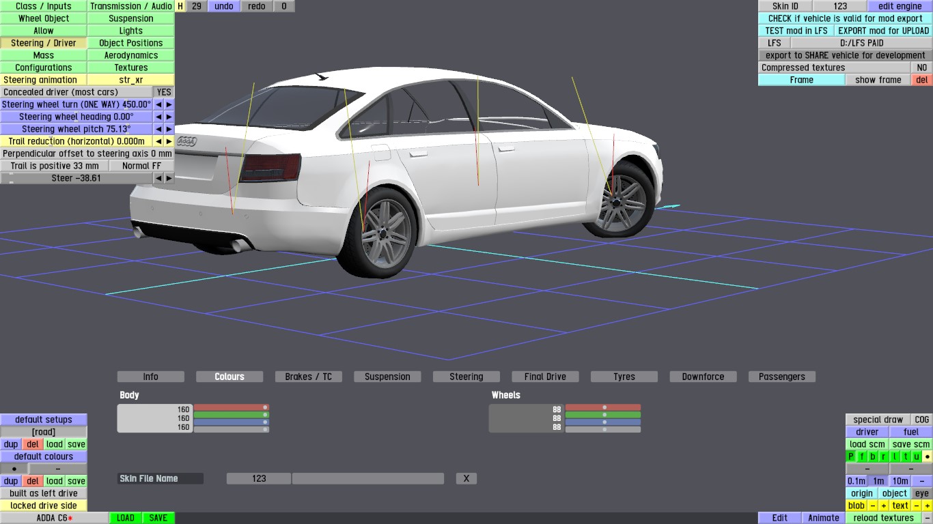This screenshot has height=524, width=933.
Task: Decrease steering wheel pitch with left arrow
Action: pos(158,129)
